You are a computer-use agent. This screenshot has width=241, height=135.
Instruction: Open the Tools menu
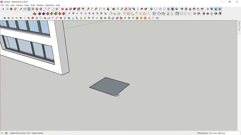tap(33, 5)
